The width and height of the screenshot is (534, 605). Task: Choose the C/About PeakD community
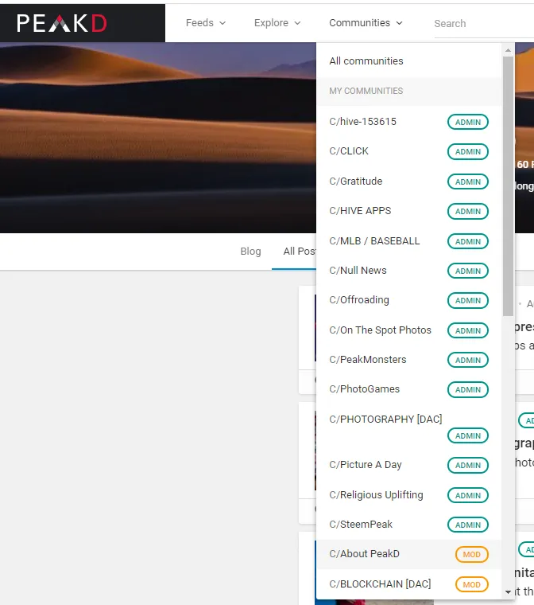tap(408, 554)
